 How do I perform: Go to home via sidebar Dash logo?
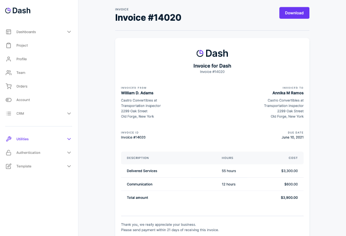[x=18, y=10]
